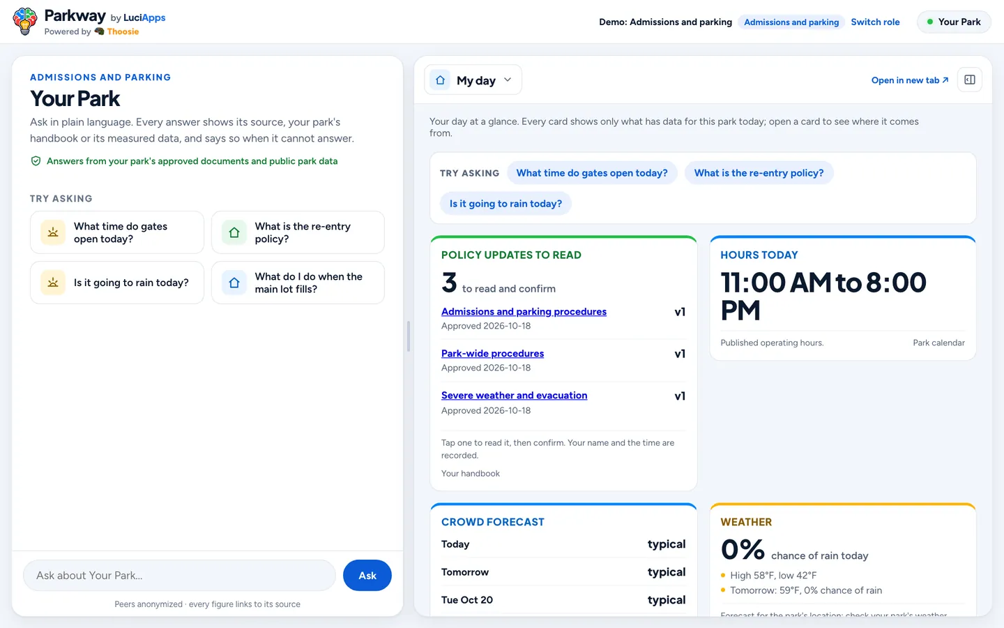
Task: Click the Parkway lightbulb logo icon
Action: (25, 22)
